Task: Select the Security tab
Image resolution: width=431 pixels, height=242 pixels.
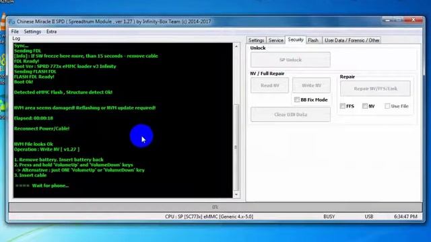Action: [x=296, y=40]
